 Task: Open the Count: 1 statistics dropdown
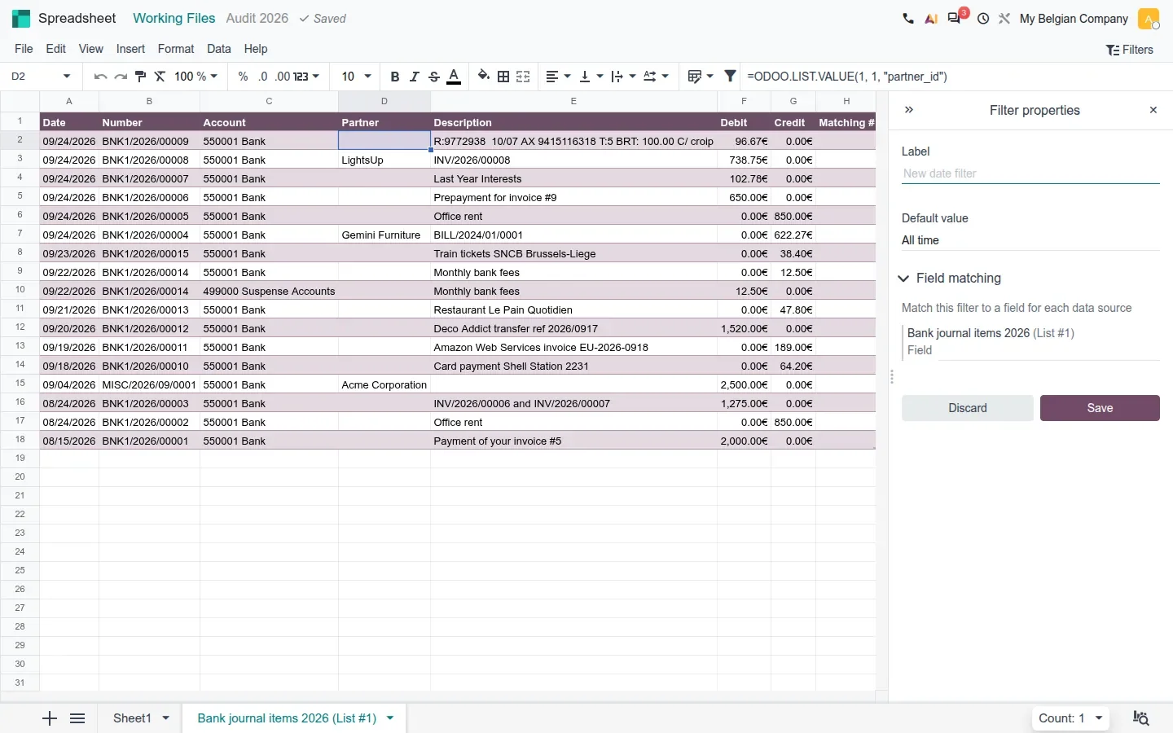tap(1070, 718)
